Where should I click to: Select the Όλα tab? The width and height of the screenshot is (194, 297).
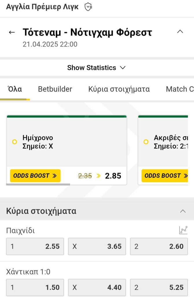pyautogui.click(x=15, y=89)
